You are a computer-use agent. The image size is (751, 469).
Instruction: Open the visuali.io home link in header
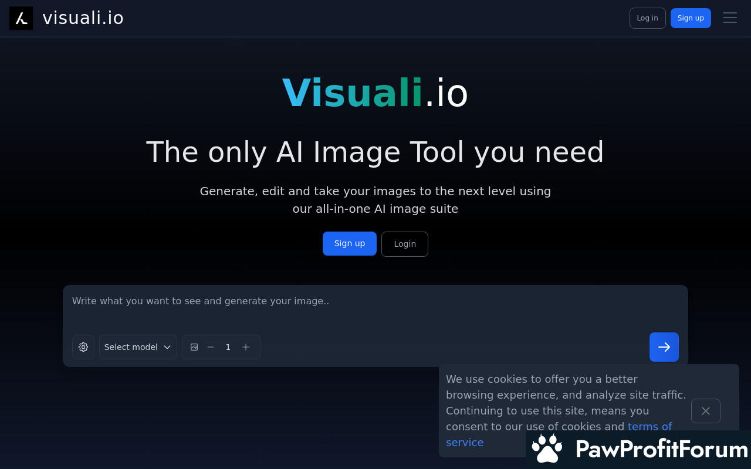tap(83, 18)
